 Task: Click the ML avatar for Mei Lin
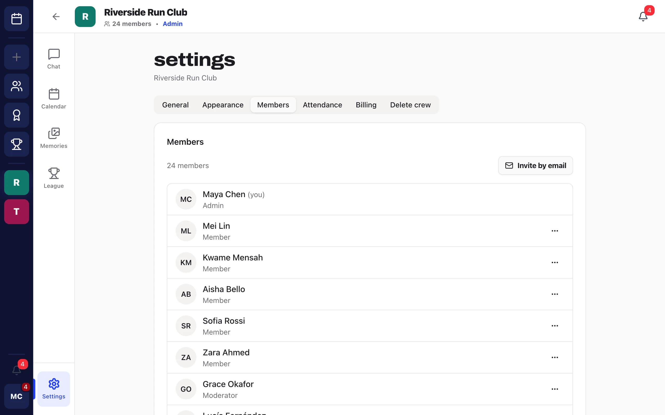coord(186,231)
